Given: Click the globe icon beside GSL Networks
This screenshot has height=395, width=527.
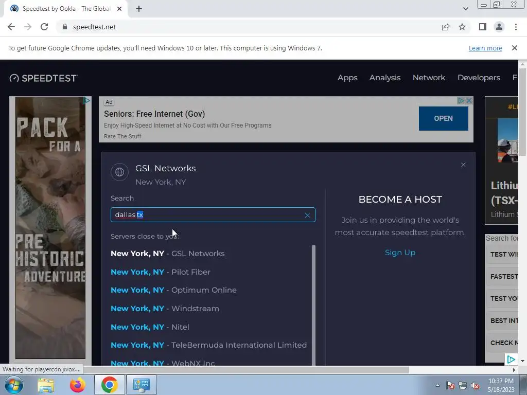Looking at the screenshot, I should point(119,172).
